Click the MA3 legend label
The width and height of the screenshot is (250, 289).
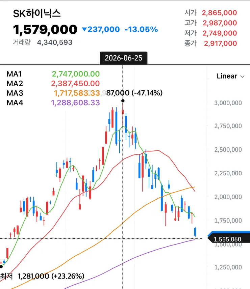click(15, 93)
